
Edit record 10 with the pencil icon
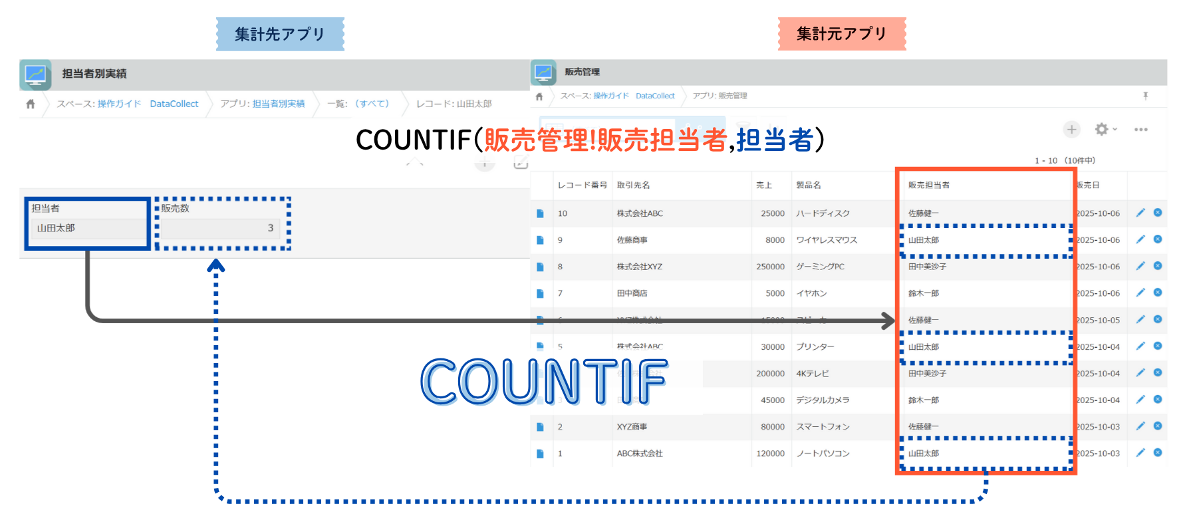click(1140, 213)
